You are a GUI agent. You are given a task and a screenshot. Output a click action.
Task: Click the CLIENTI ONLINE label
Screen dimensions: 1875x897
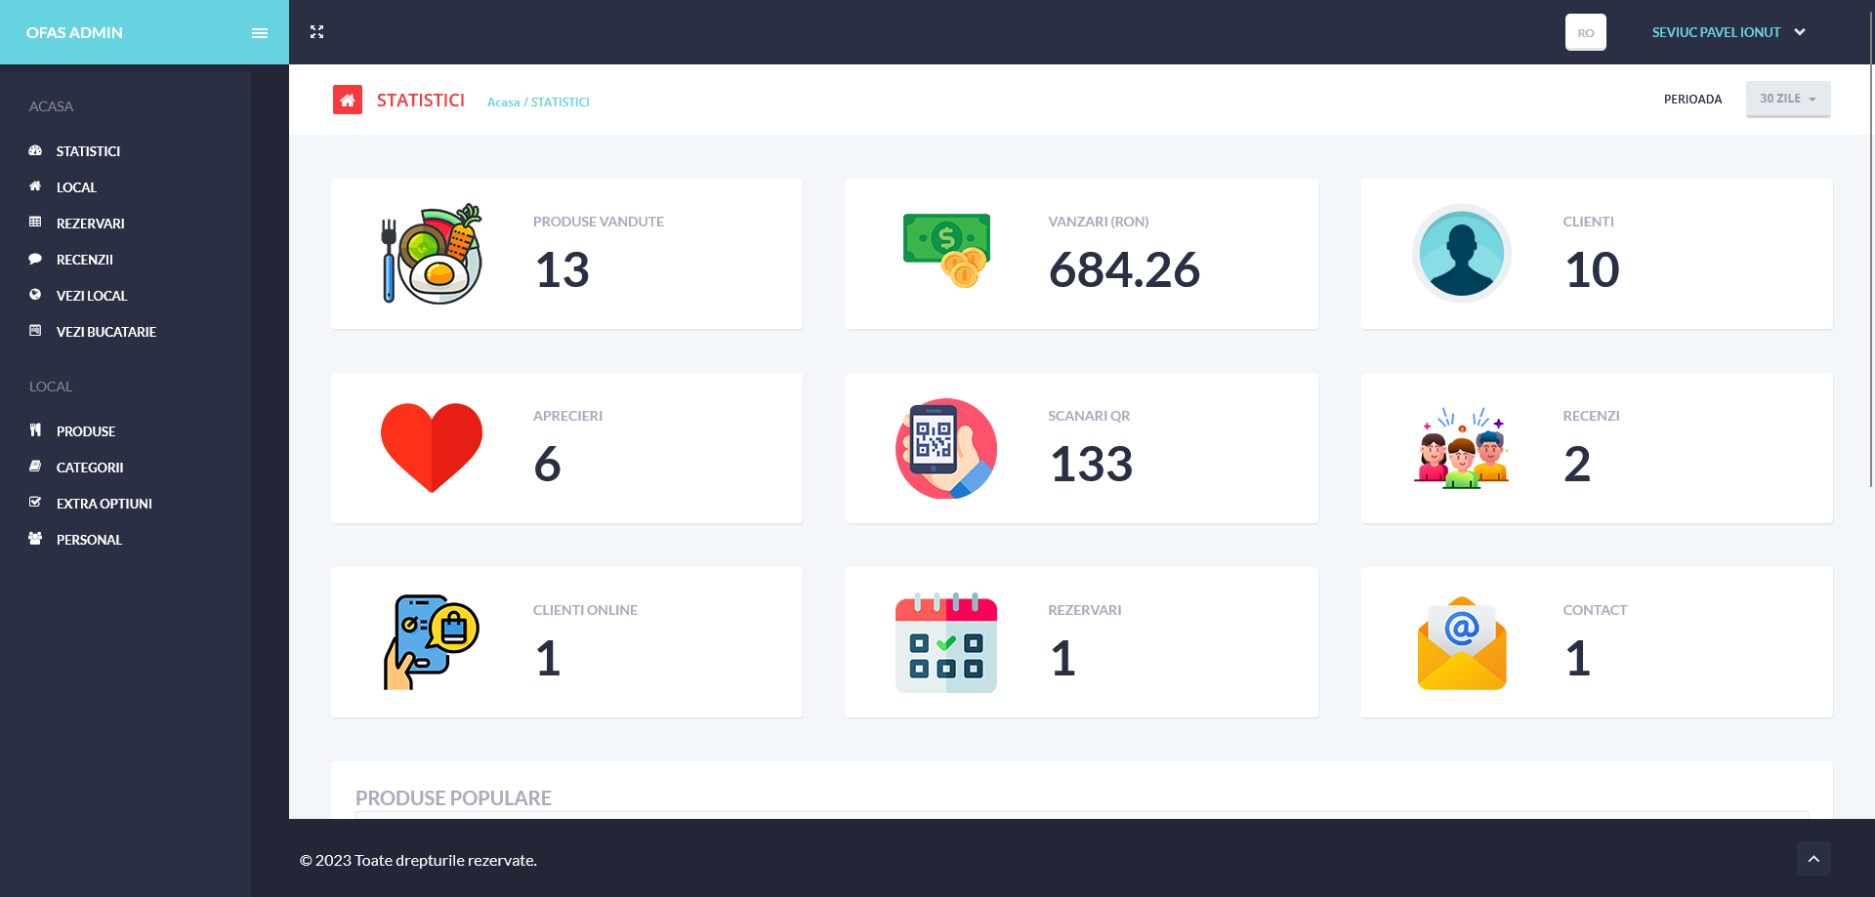point(585,610)
